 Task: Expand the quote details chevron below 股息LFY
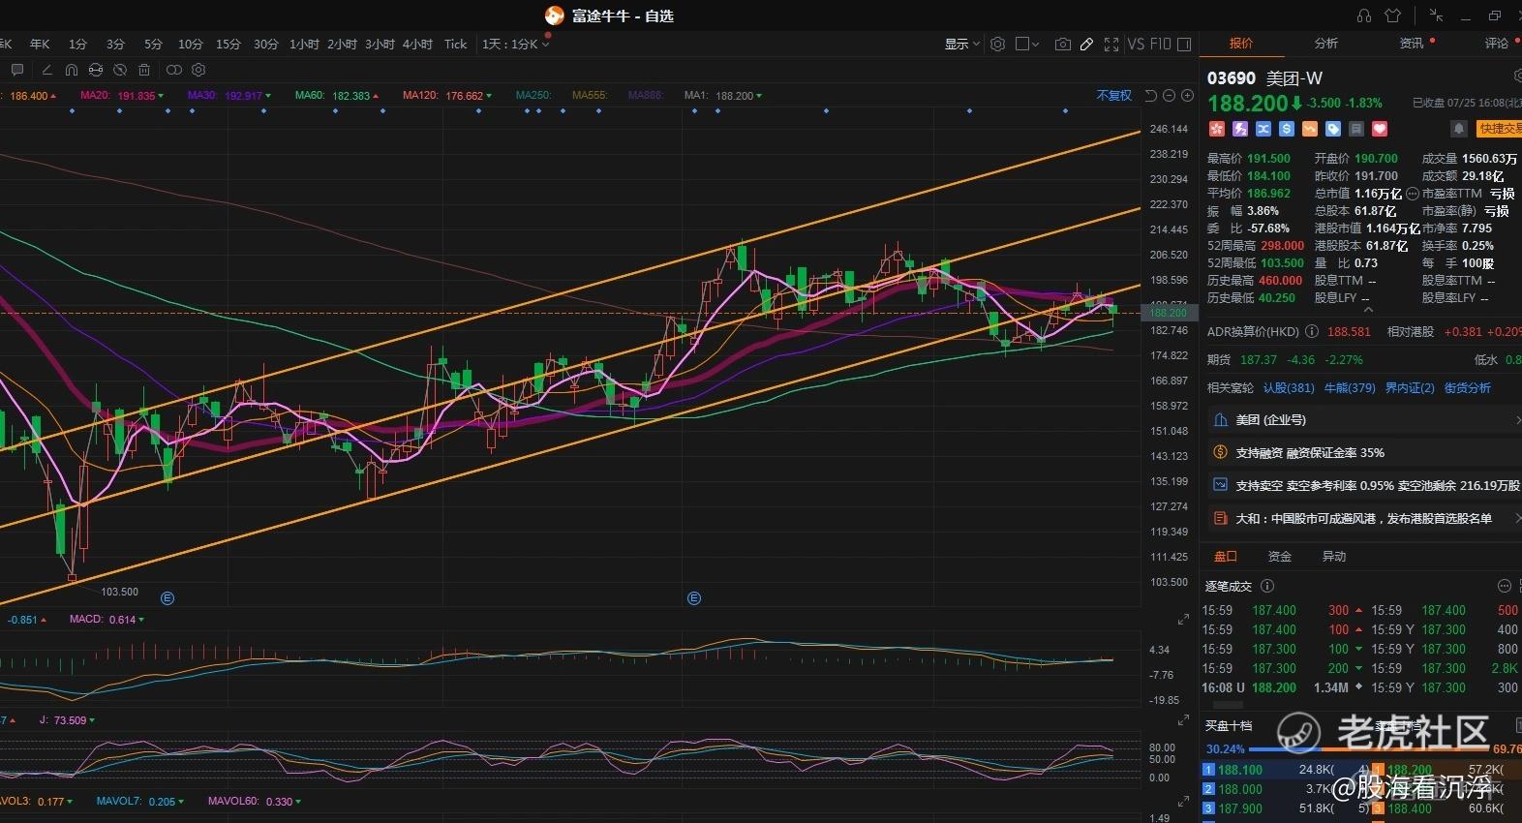click(x=1367, y=310)
